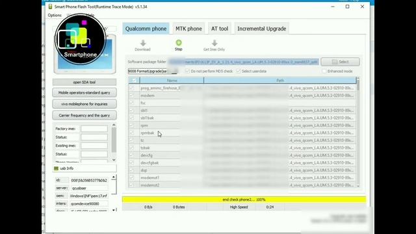Toggle the checkbox for dsp row
Image resolution: width=416 pixels, height=234 pixels.
(x=131, y=170)
